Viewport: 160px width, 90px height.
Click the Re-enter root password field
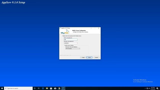tap(70, 43)
